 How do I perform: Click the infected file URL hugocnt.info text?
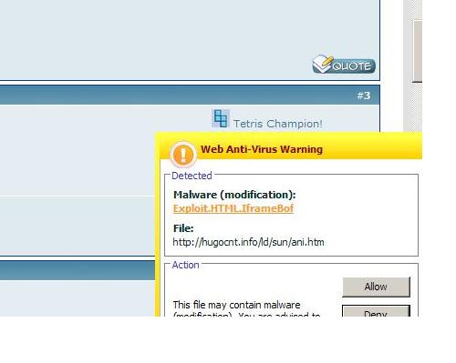click(x=248, y=242)
